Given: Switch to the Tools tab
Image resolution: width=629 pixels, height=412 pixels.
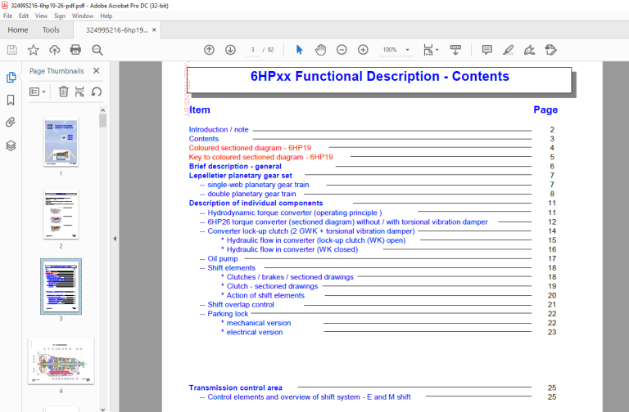Looking at the screenshot, I should coord(51,30).
